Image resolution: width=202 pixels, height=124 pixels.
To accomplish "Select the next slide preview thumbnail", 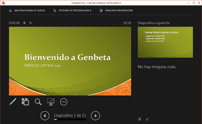I will pos(165,42).
